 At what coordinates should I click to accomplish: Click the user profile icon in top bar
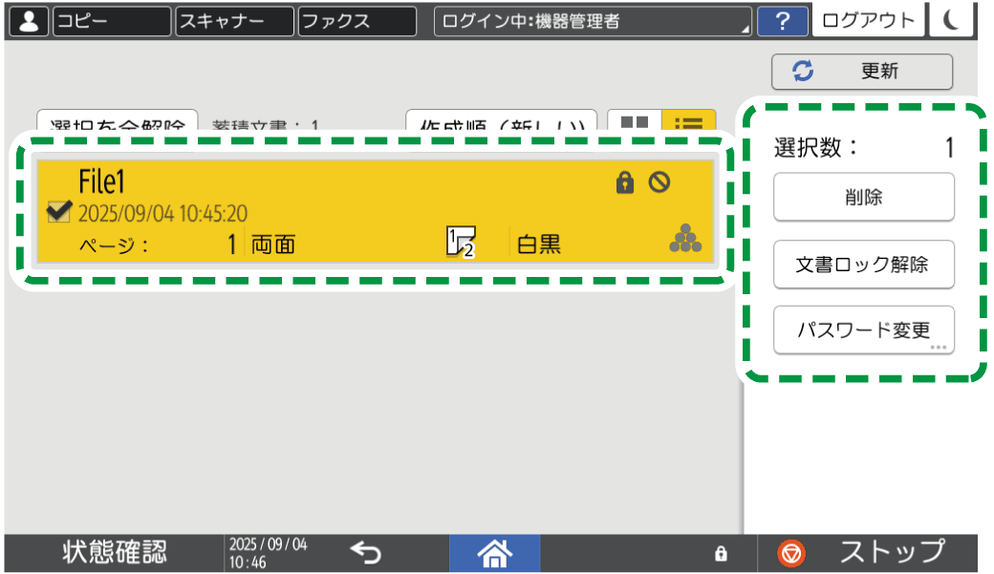click(30, 21)
